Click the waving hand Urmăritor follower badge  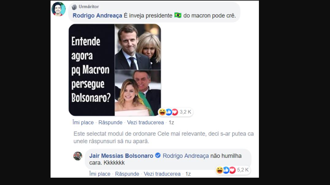pos(74,7)
